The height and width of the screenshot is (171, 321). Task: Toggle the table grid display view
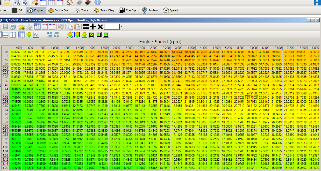[x=22, y=35]
